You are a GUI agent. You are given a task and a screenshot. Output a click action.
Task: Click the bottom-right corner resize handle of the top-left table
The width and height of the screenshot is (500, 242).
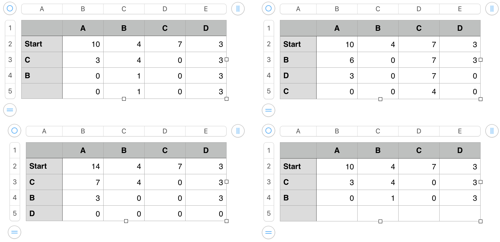227,99
